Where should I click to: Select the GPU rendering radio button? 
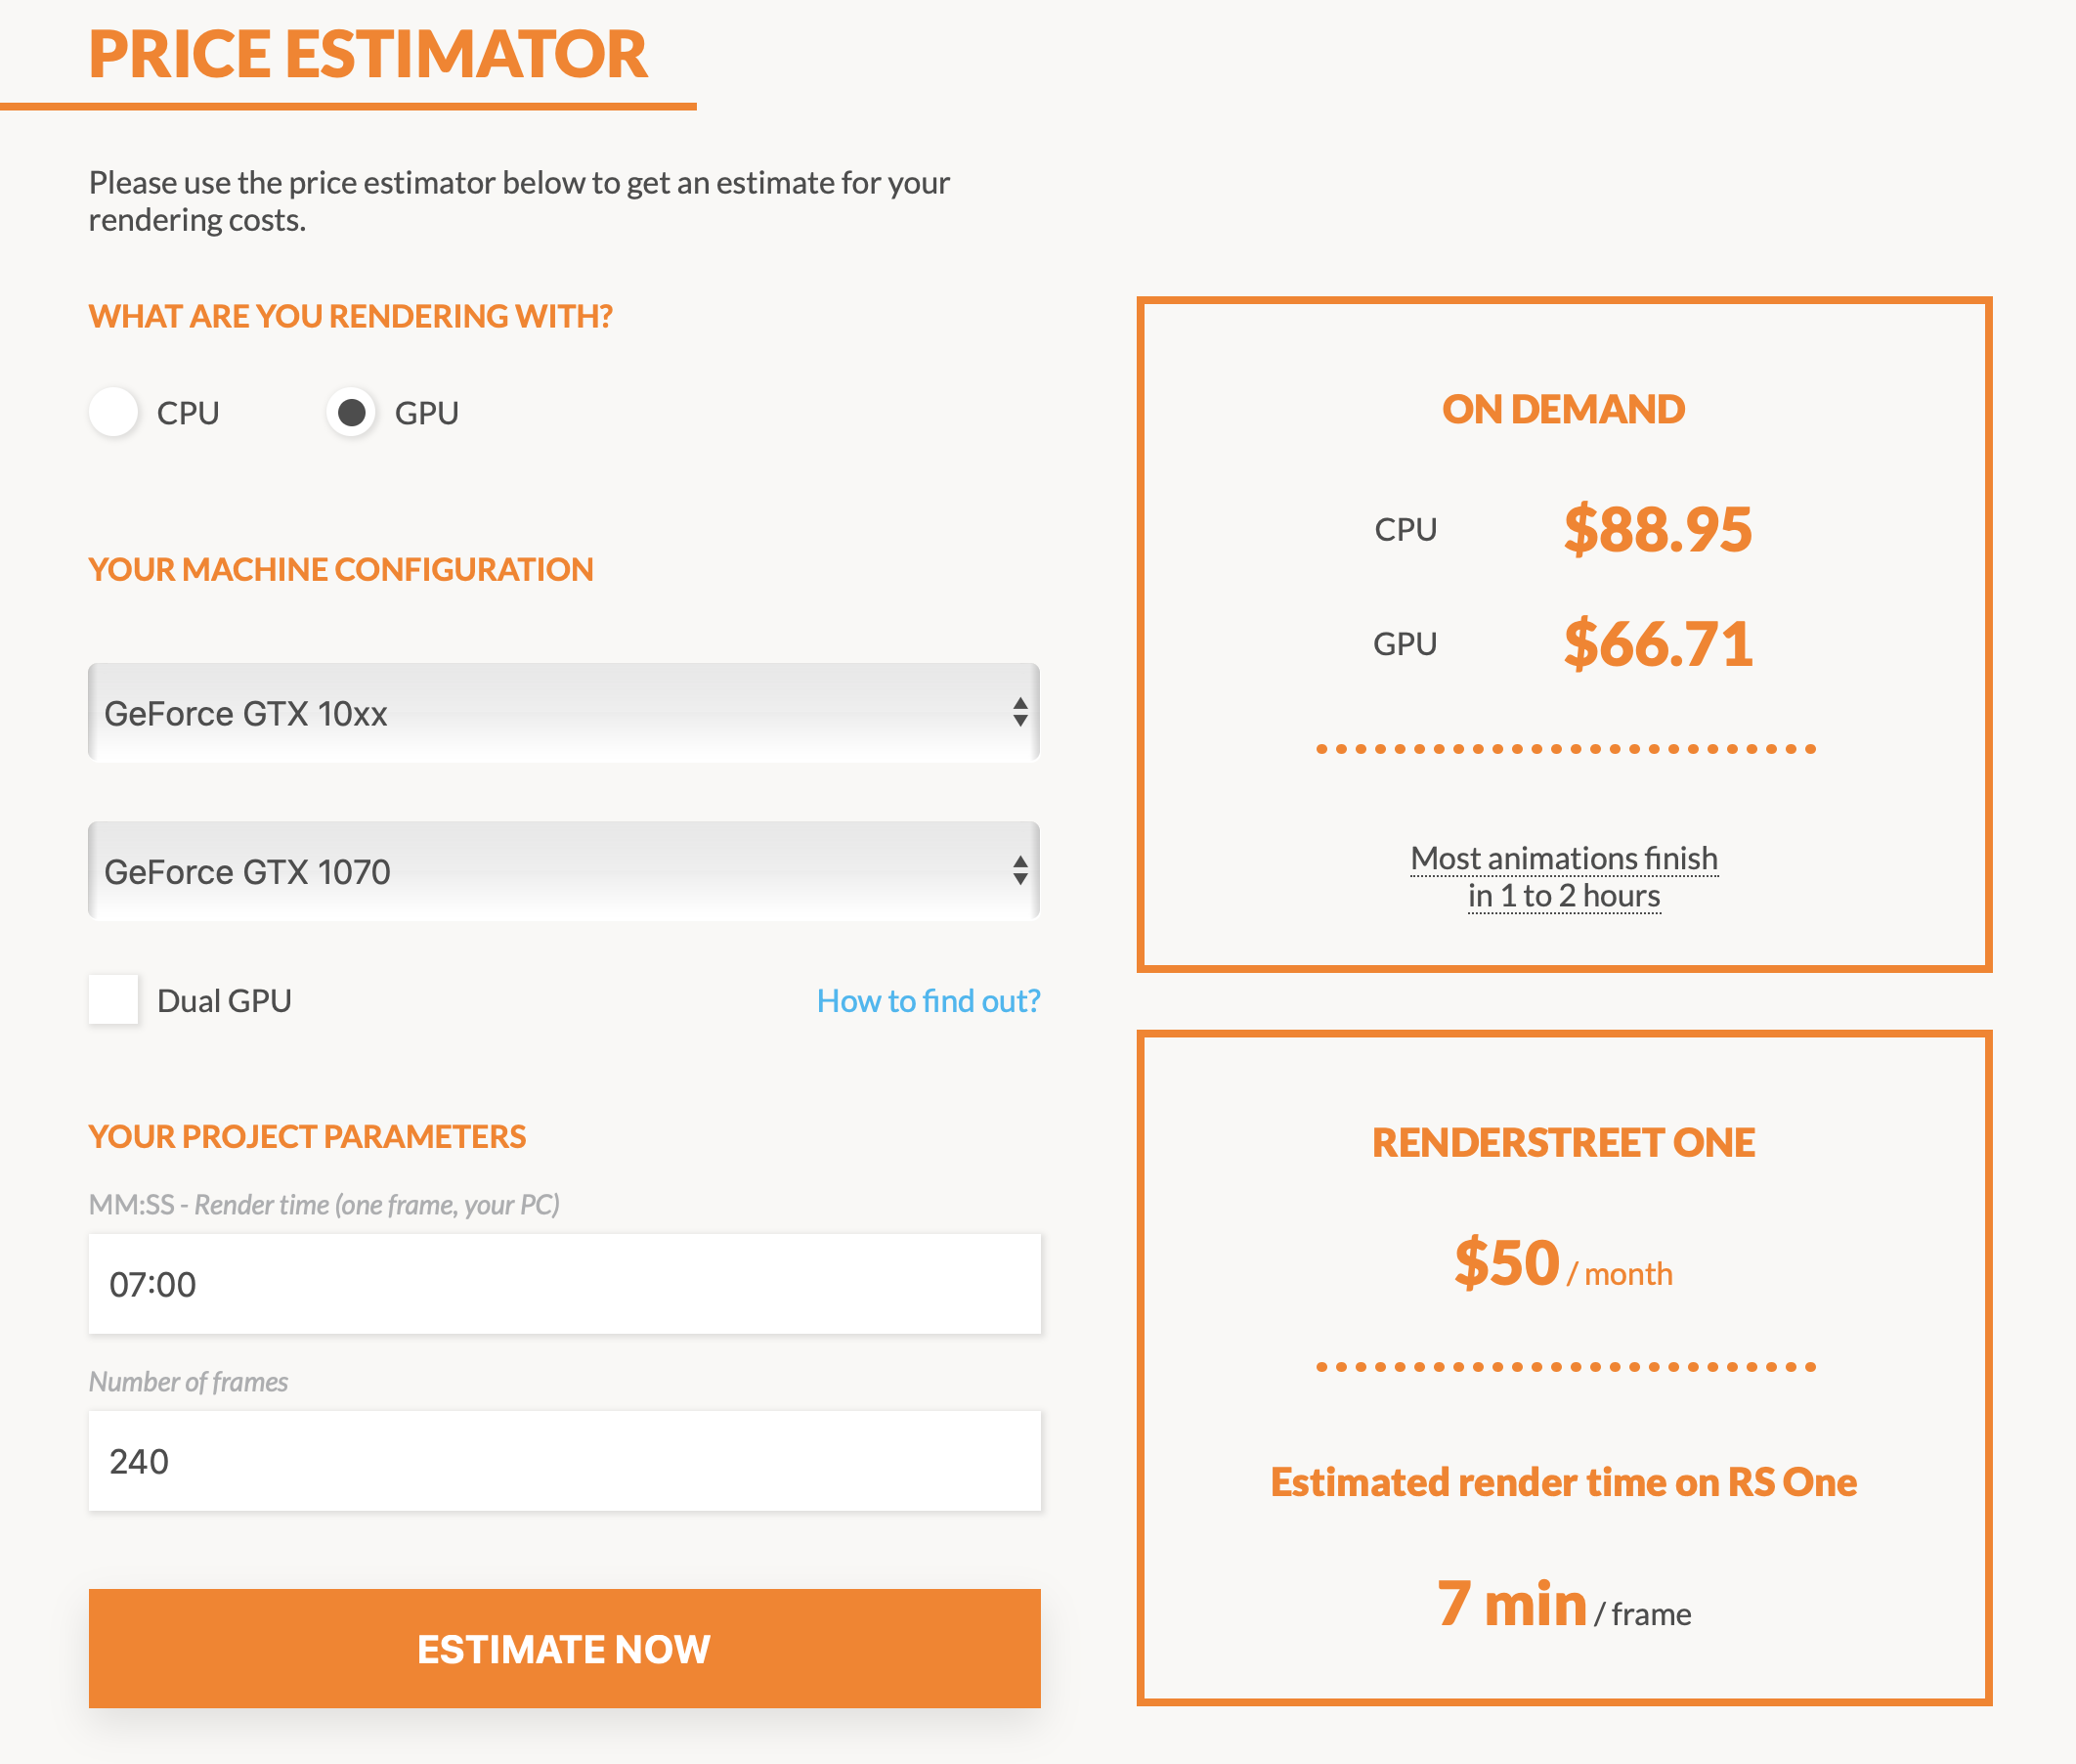tap(351, 412)
